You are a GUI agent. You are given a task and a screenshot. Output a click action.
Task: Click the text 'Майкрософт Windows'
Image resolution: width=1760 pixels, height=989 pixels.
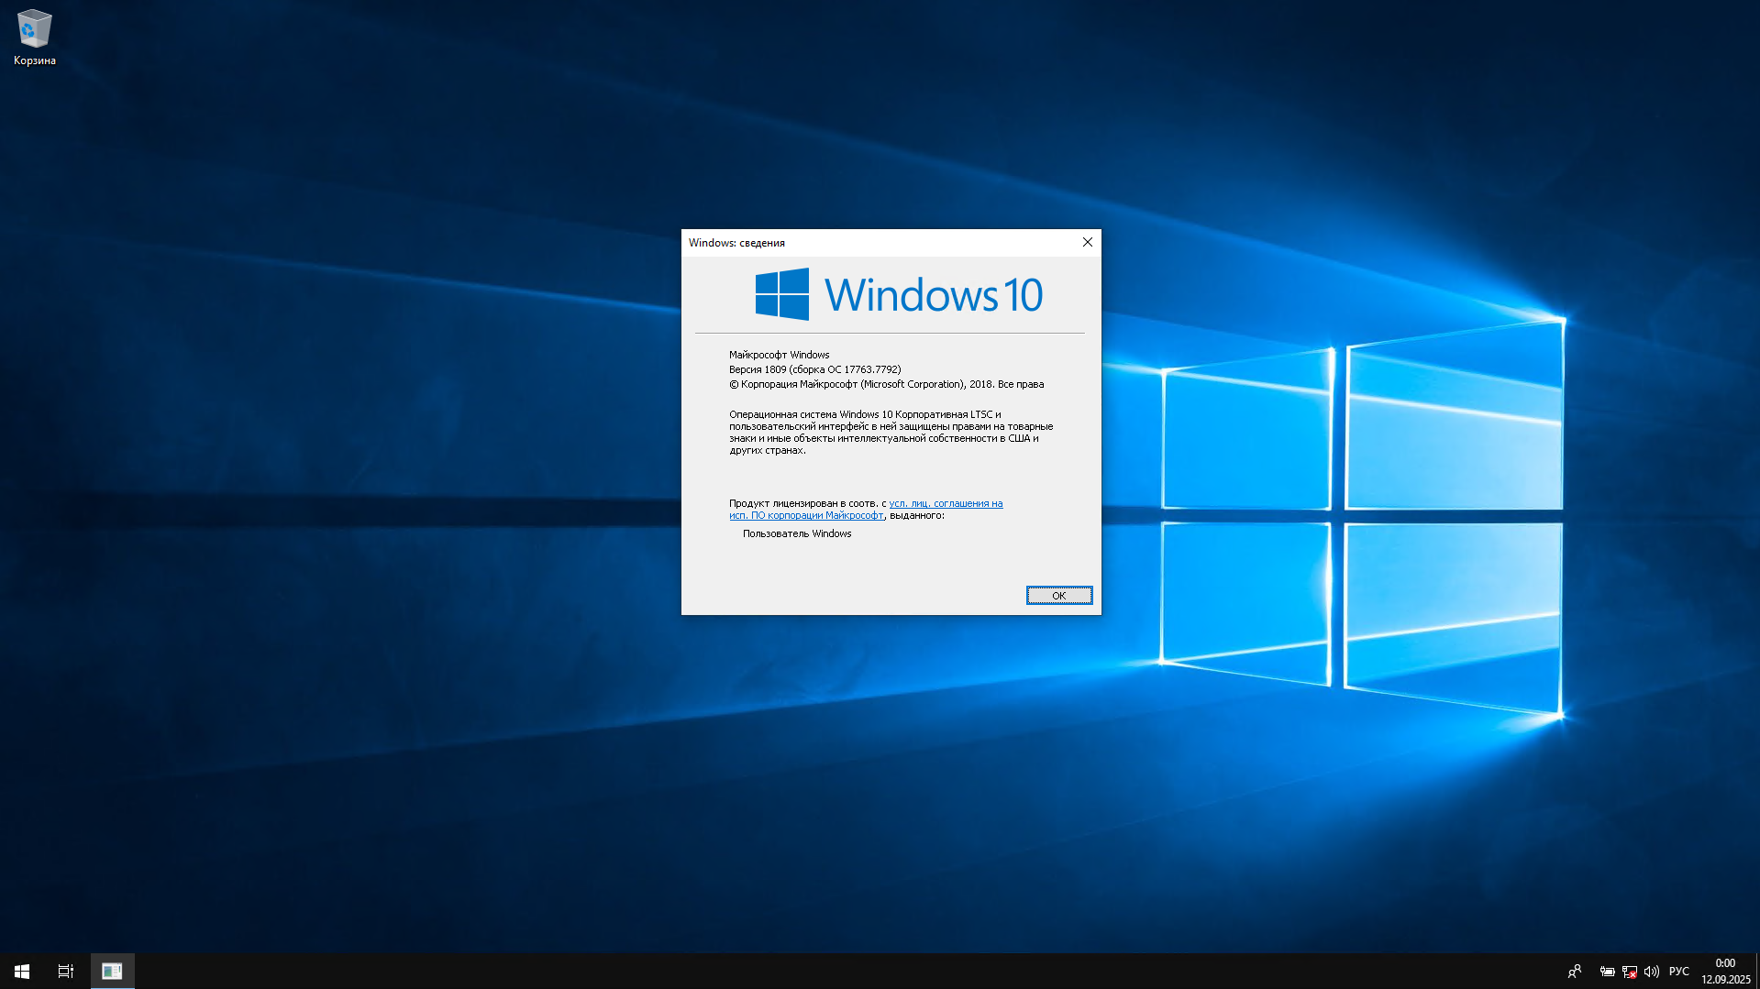point(779,355)
